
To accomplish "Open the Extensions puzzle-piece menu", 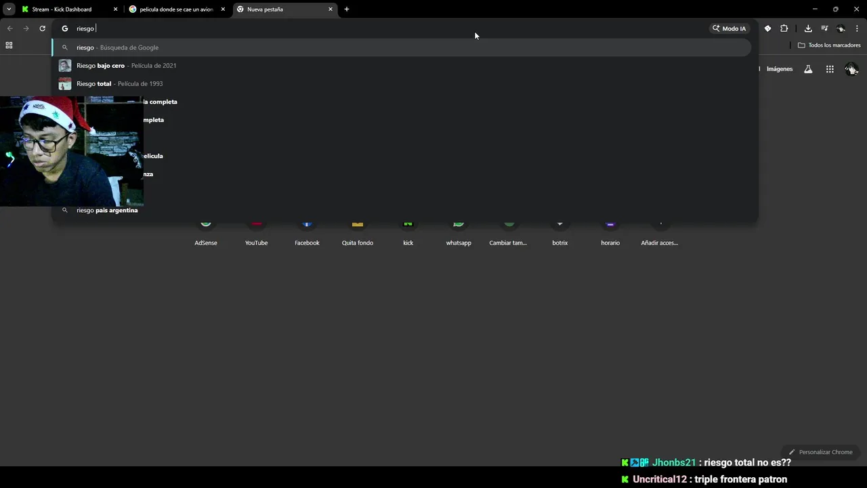I will coord(784,28).
